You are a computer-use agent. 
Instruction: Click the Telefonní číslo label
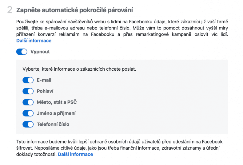[x=53, y=124]
